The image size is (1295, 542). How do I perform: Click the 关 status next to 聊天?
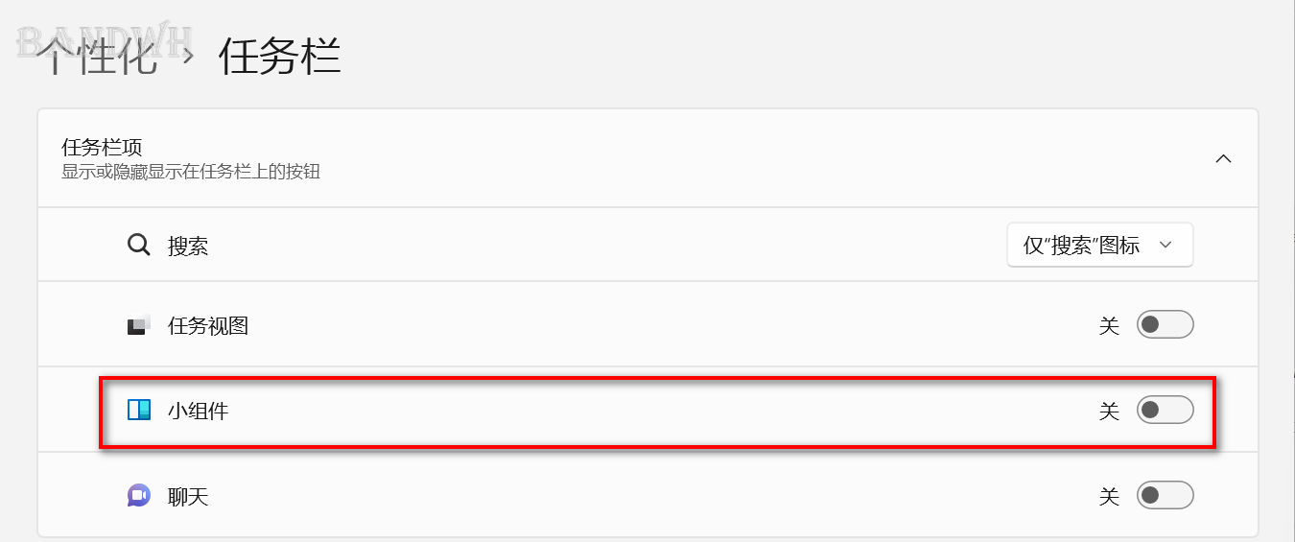click(x=1109, y=497)
